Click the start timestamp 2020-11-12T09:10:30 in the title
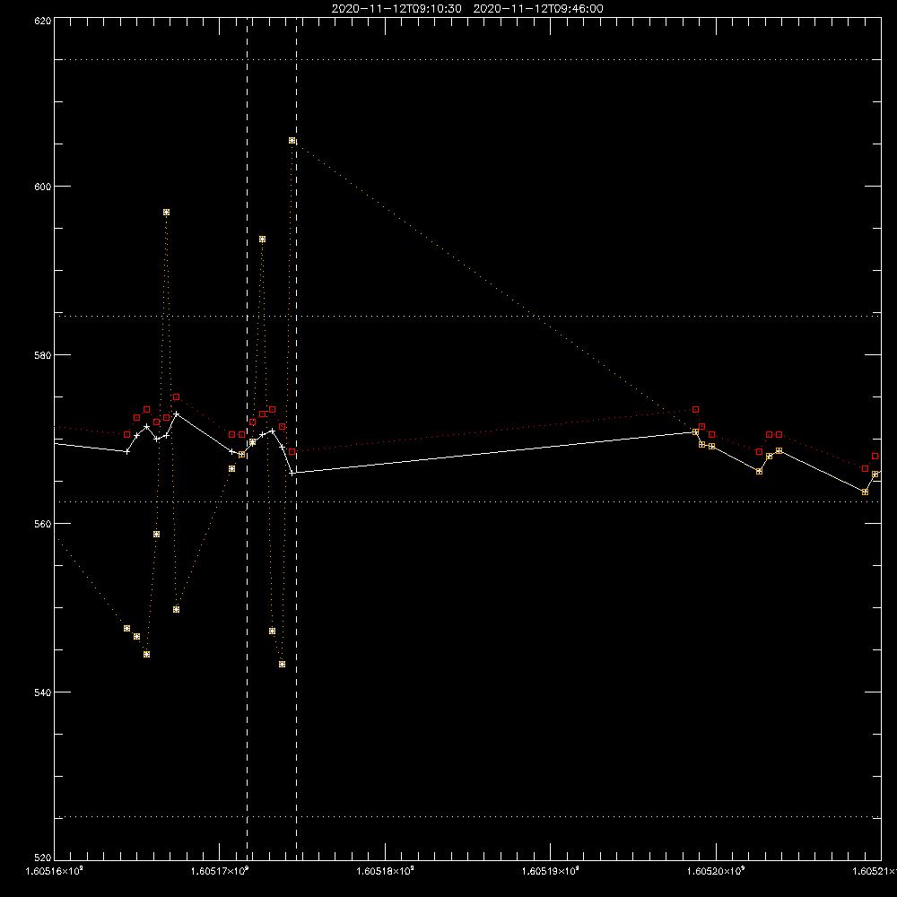Image resolution: width=897 pixels, height=897 pixels. pos(396,9)
